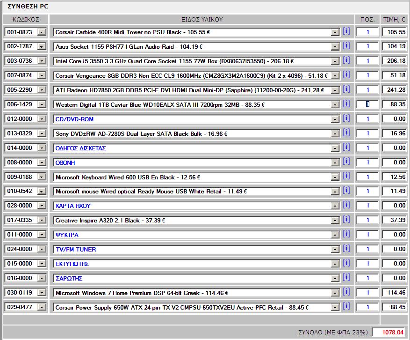This screenshot has height=340, width=410.
Task: Open product dropdown for Corsair Carbide 400R case
Action: 335,32
